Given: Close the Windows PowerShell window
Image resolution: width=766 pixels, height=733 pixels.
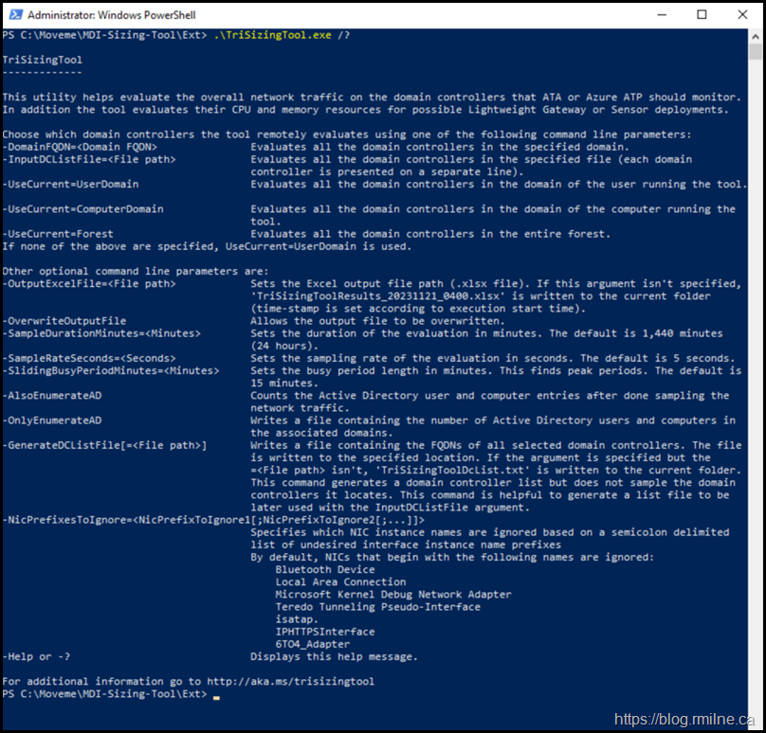Looking at the screenshot, I should pos(744,14).
